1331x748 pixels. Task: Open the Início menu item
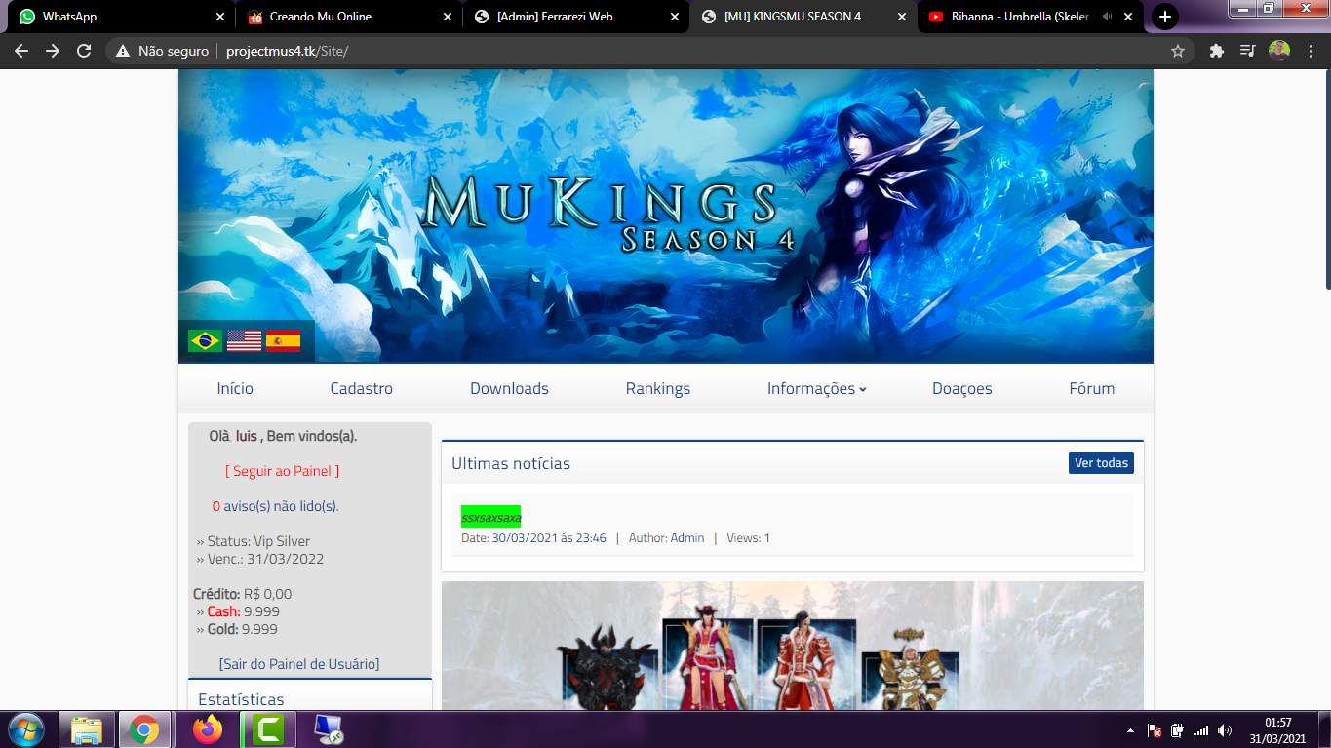(x=235, y=388)
